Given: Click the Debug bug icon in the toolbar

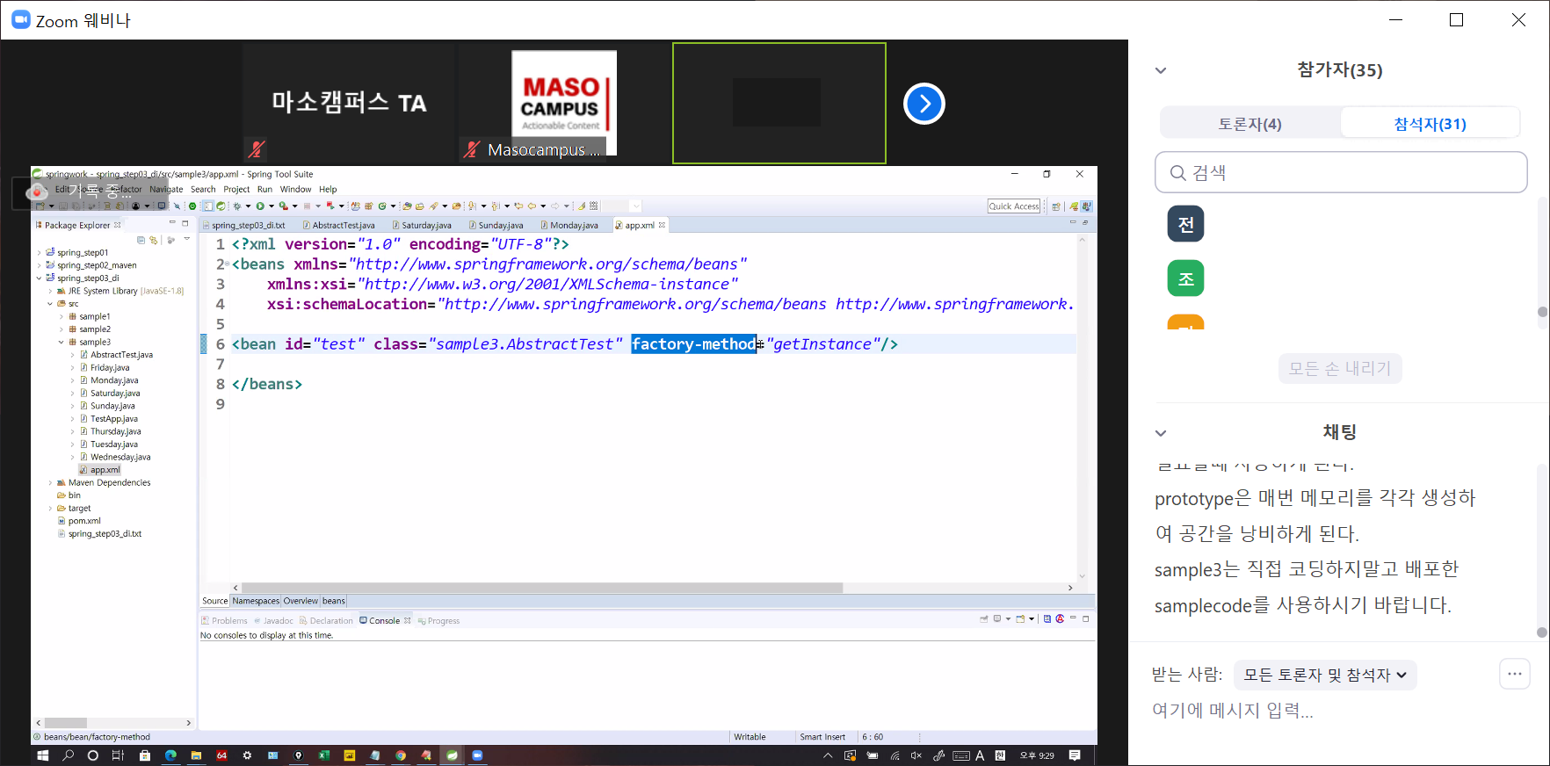Looking at the screenshot, I should click(x=237, y=206).
